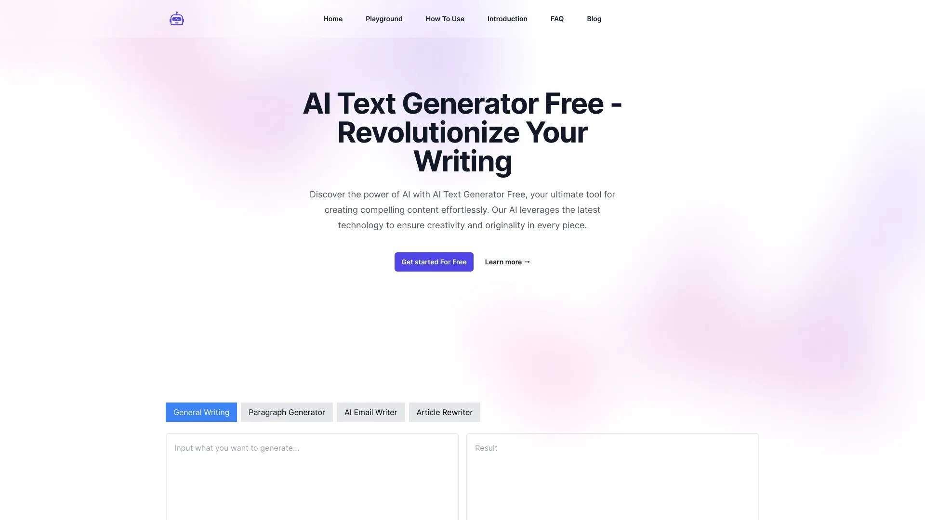The image size is (925, 520).
Task: Open the Home navigation dropdown
Action: [333, 18]
